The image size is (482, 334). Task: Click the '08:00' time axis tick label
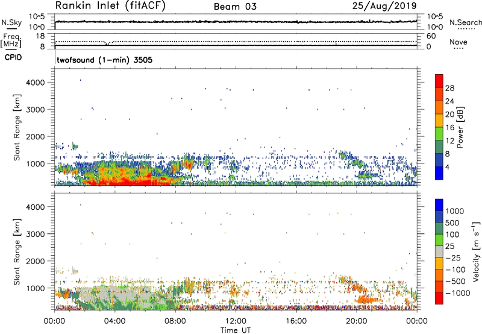pyautogui.click(x=175, y=321)
